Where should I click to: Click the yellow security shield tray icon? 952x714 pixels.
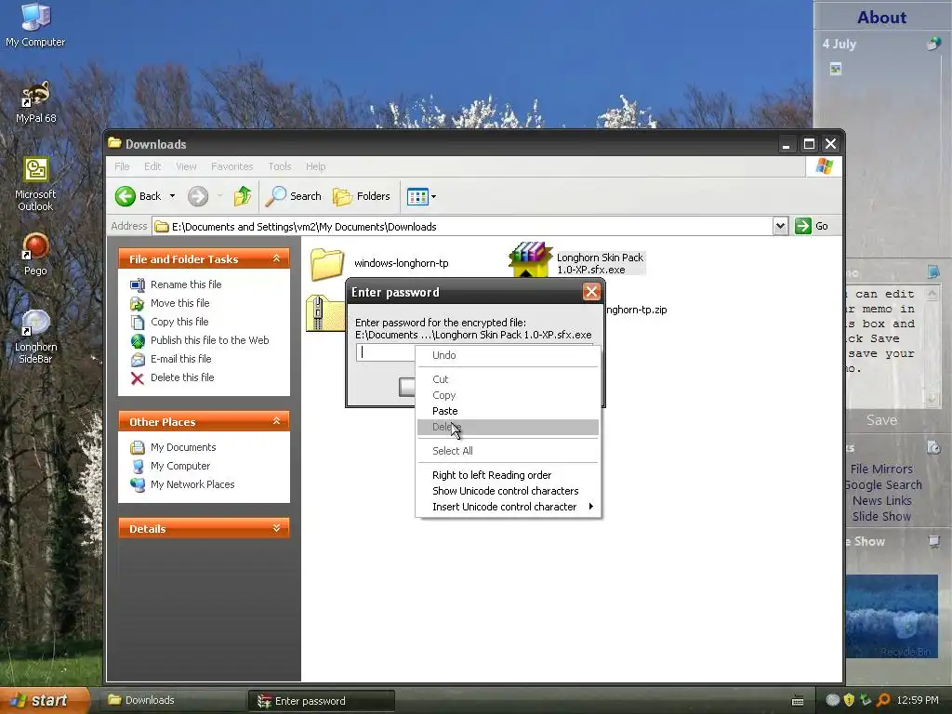click(849, 700)
